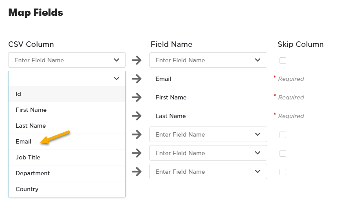Click the Email label under Field Name
This screenshot has height=207, width=355.
click(163, 79)
